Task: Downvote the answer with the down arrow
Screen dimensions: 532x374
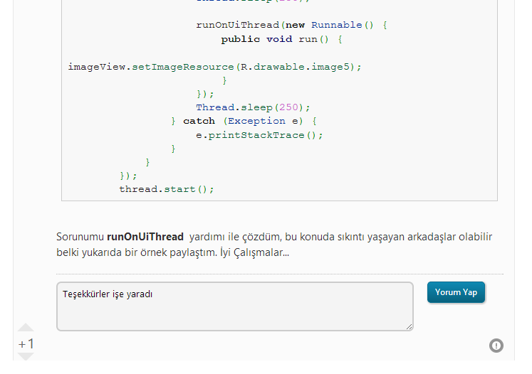Action: click(26, 356)
